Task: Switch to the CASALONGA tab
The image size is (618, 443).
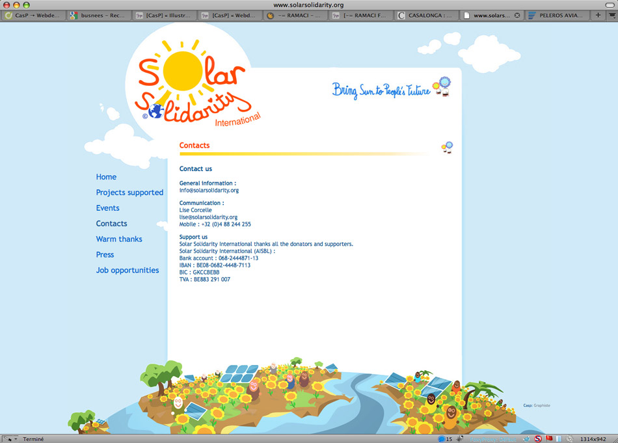Action: point(429,15)
